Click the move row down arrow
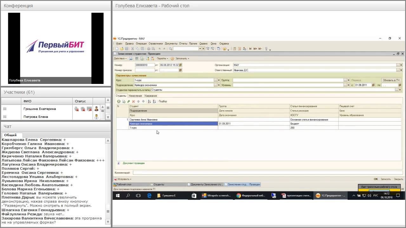This screenshot has height=228, width=406. 143,101
